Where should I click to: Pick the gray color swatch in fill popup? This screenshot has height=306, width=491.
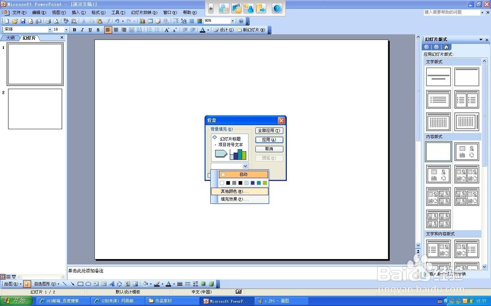click(234, 183)
